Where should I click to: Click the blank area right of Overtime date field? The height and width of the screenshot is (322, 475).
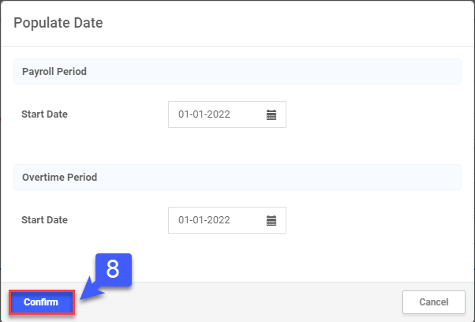pos(371,220)
